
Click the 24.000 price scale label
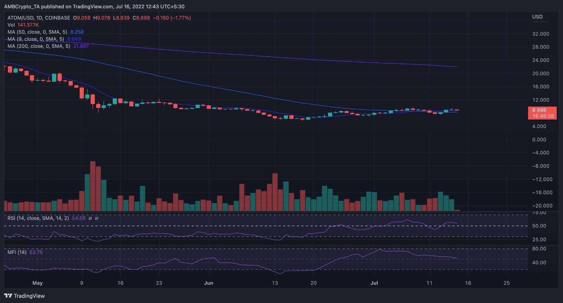(x=541, y=60)
